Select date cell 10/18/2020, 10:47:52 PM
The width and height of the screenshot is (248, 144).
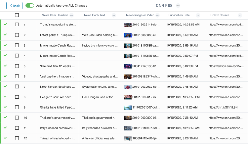point(183,97)
